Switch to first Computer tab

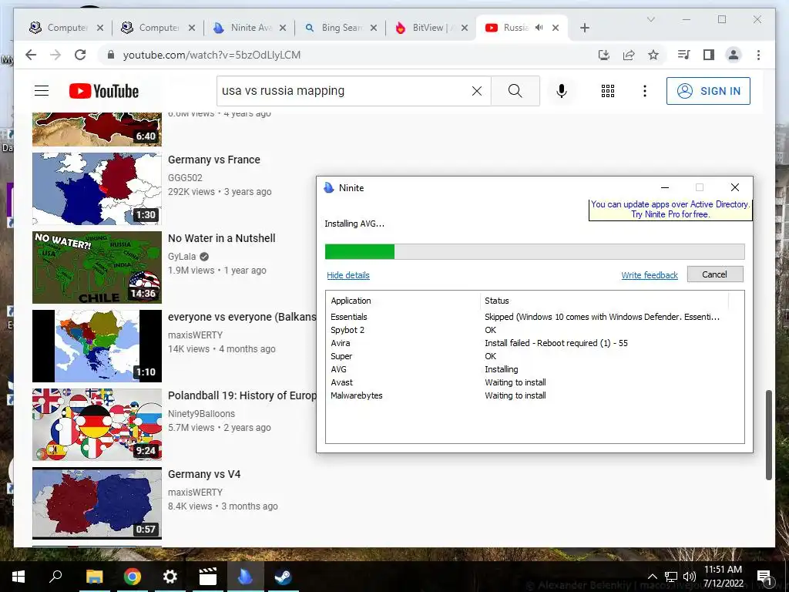(66, 28)
